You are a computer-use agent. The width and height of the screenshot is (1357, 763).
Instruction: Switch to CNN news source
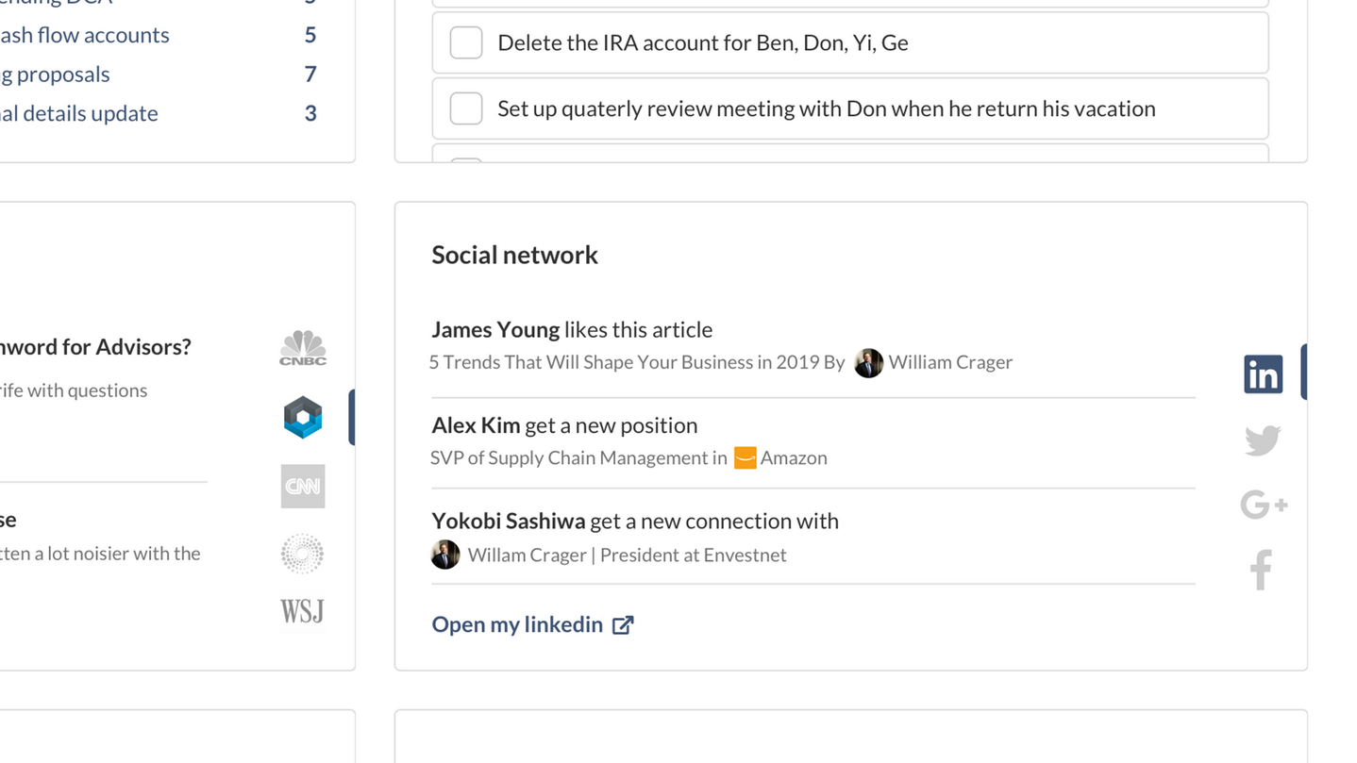pyautogui.click(x=303, y=487)
